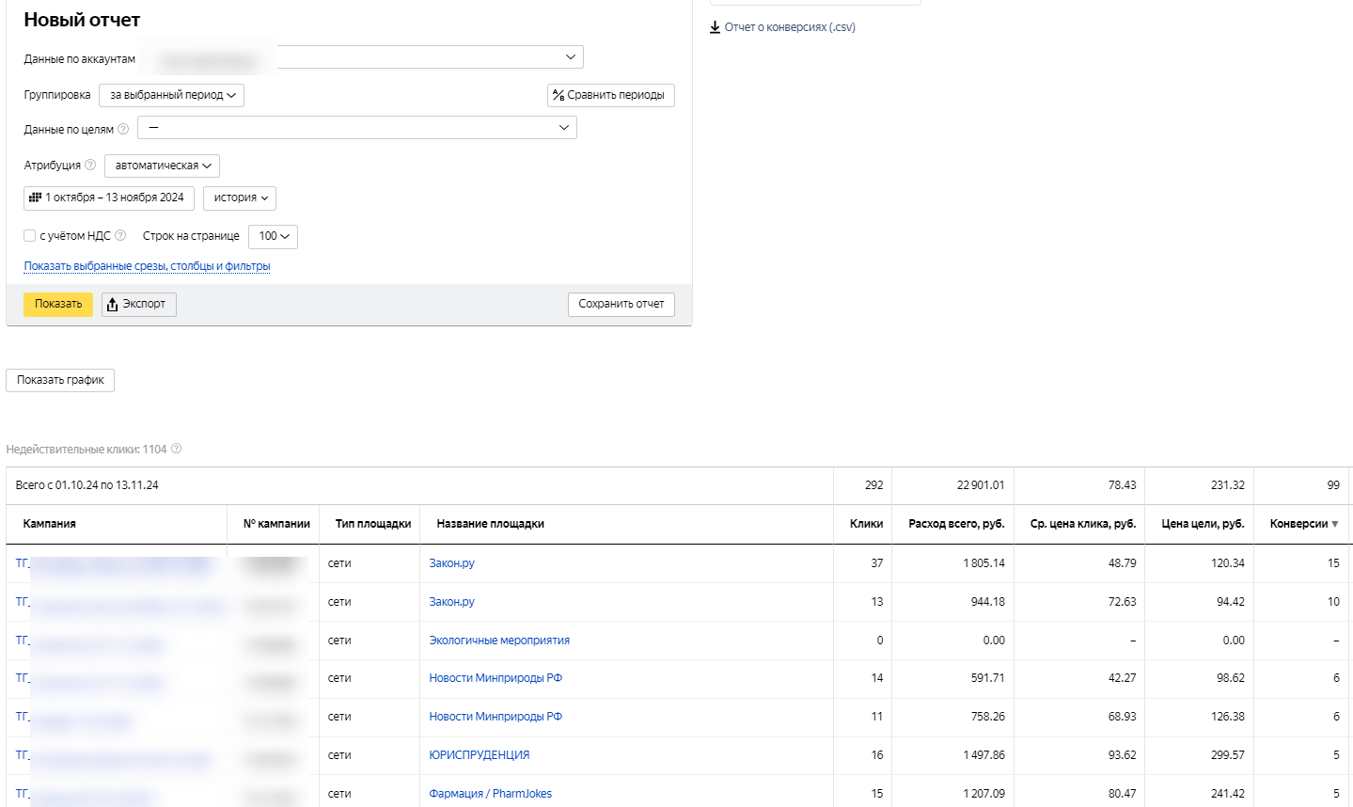
Task: Click help icon next to с учётом НДС
Action: pos(120,235)
